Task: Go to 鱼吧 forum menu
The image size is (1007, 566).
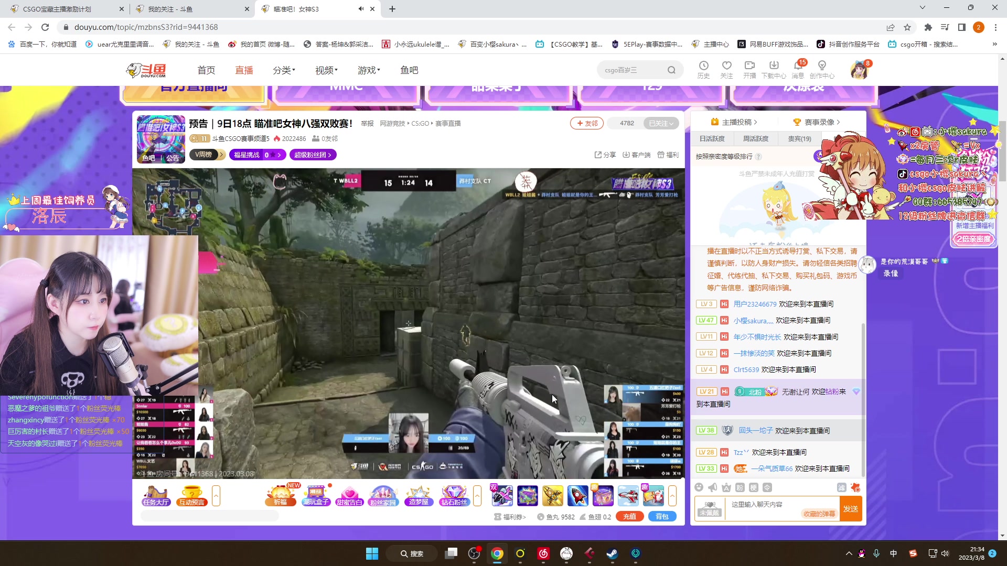Action: pyautogui.click(x=409, y=70)
